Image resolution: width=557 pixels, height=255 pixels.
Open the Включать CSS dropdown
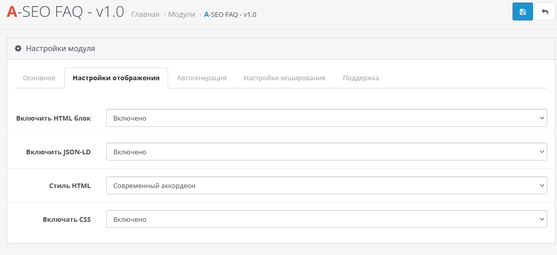click(x=327, y=219)
